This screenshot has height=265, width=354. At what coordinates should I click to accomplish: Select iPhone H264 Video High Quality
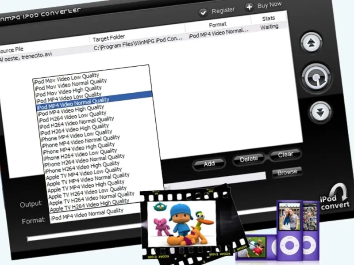tap(82, 167)
